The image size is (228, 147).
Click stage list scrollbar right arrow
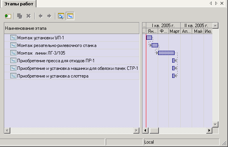136,131
